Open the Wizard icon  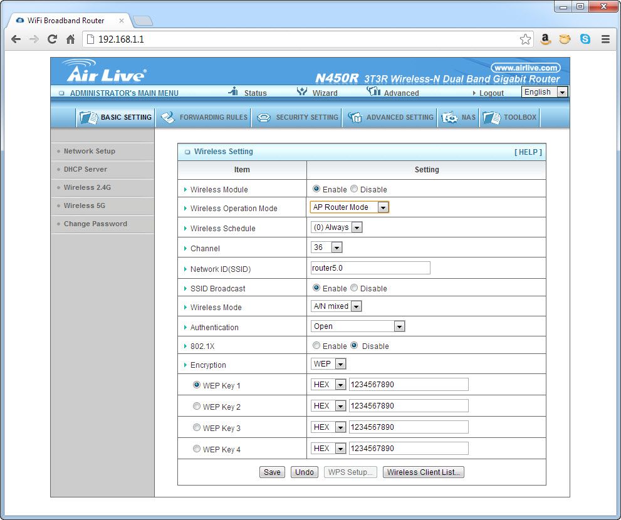[x=303, y=93]
